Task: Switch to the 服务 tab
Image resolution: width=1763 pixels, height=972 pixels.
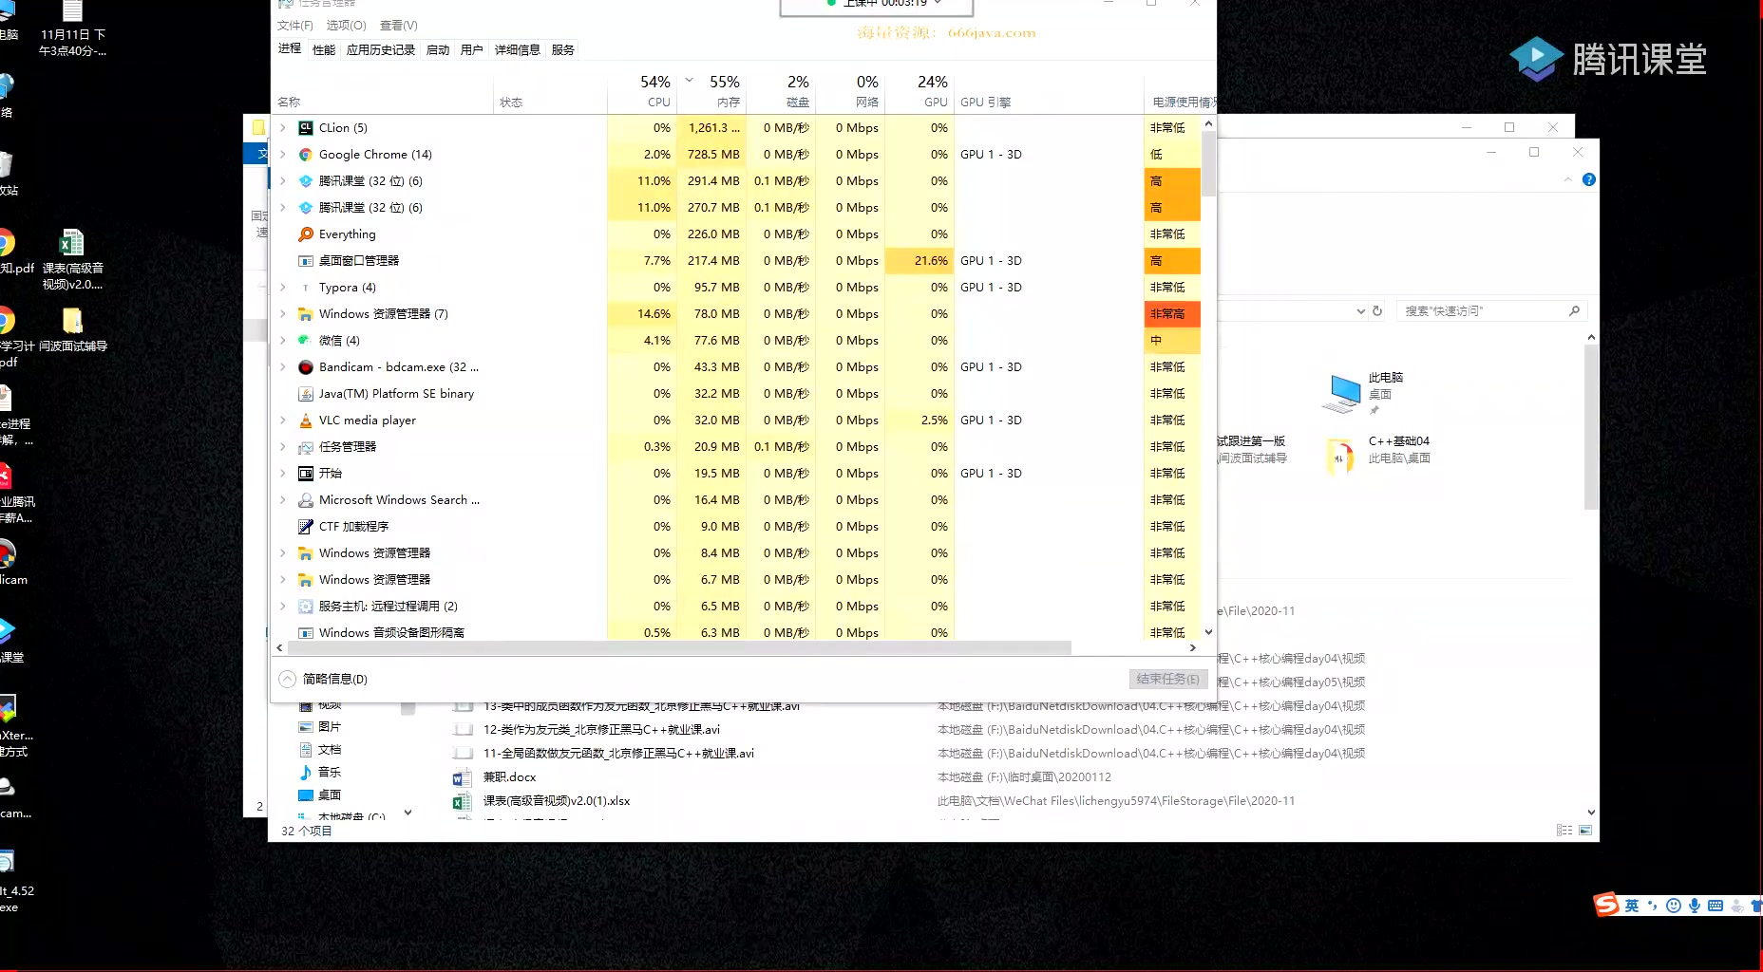Action: [563, 50]
